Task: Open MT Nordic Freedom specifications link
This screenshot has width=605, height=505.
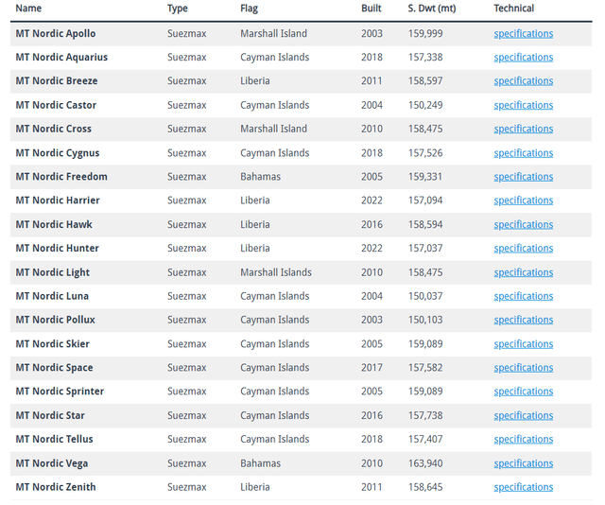Action: pos(523,177)
